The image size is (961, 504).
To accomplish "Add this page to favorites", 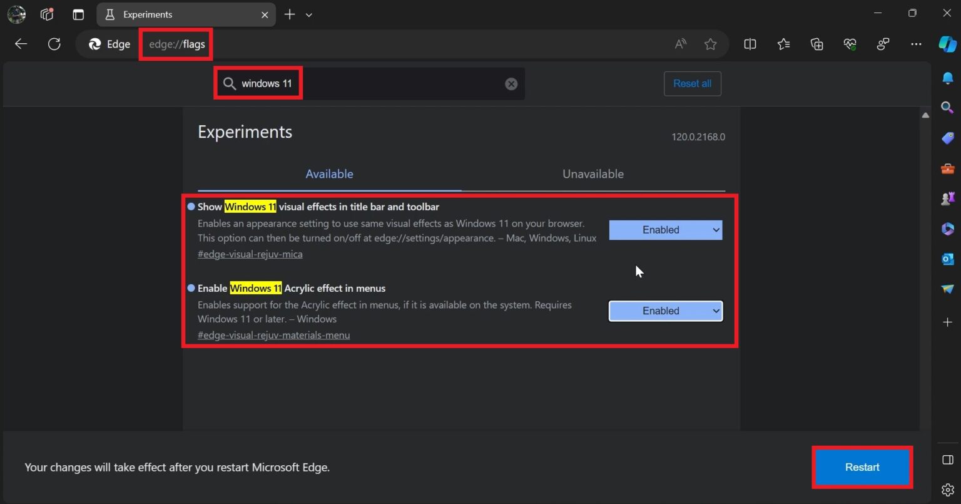I will pos(710,44).
